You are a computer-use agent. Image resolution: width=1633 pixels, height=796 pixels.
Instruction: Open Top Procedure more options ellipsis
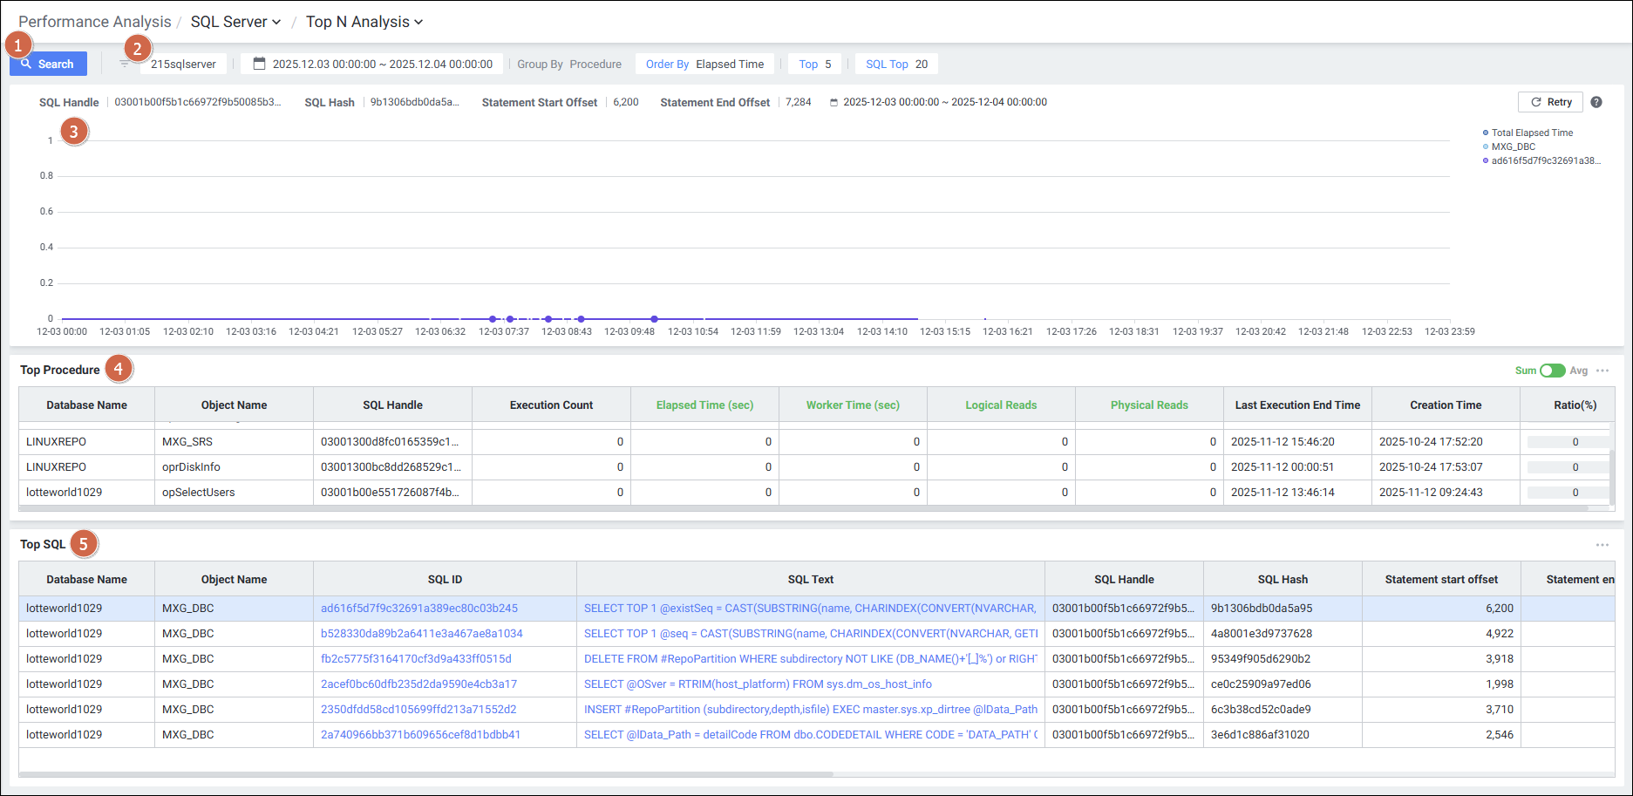[1602, 371]
